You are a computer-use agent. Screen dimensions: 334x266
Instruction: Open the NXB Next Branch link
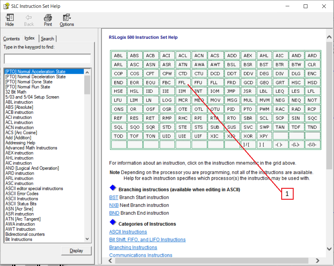coord(114,205)
